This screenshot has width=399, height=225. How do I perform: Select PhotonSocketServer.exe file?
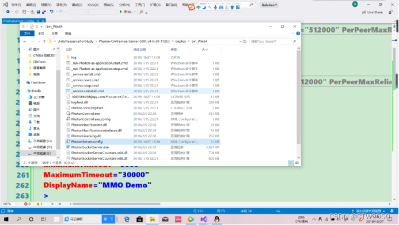coord(143,147)
